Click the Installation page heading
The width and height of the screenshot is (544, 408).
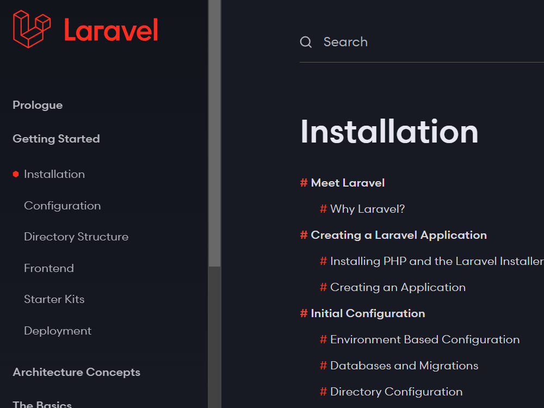tap(390, 132)
